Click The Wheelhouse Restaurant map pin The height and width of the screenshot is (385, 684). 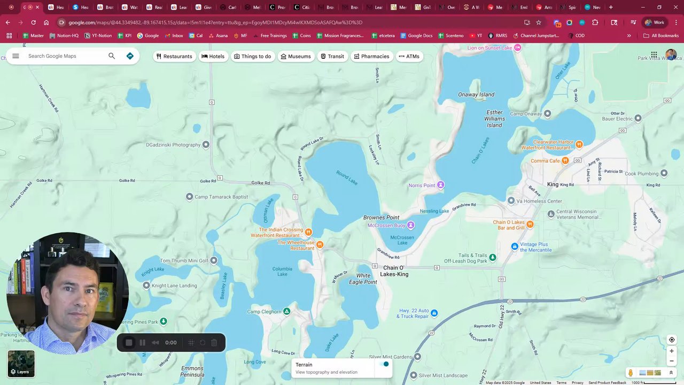click(x=320, y=245)
